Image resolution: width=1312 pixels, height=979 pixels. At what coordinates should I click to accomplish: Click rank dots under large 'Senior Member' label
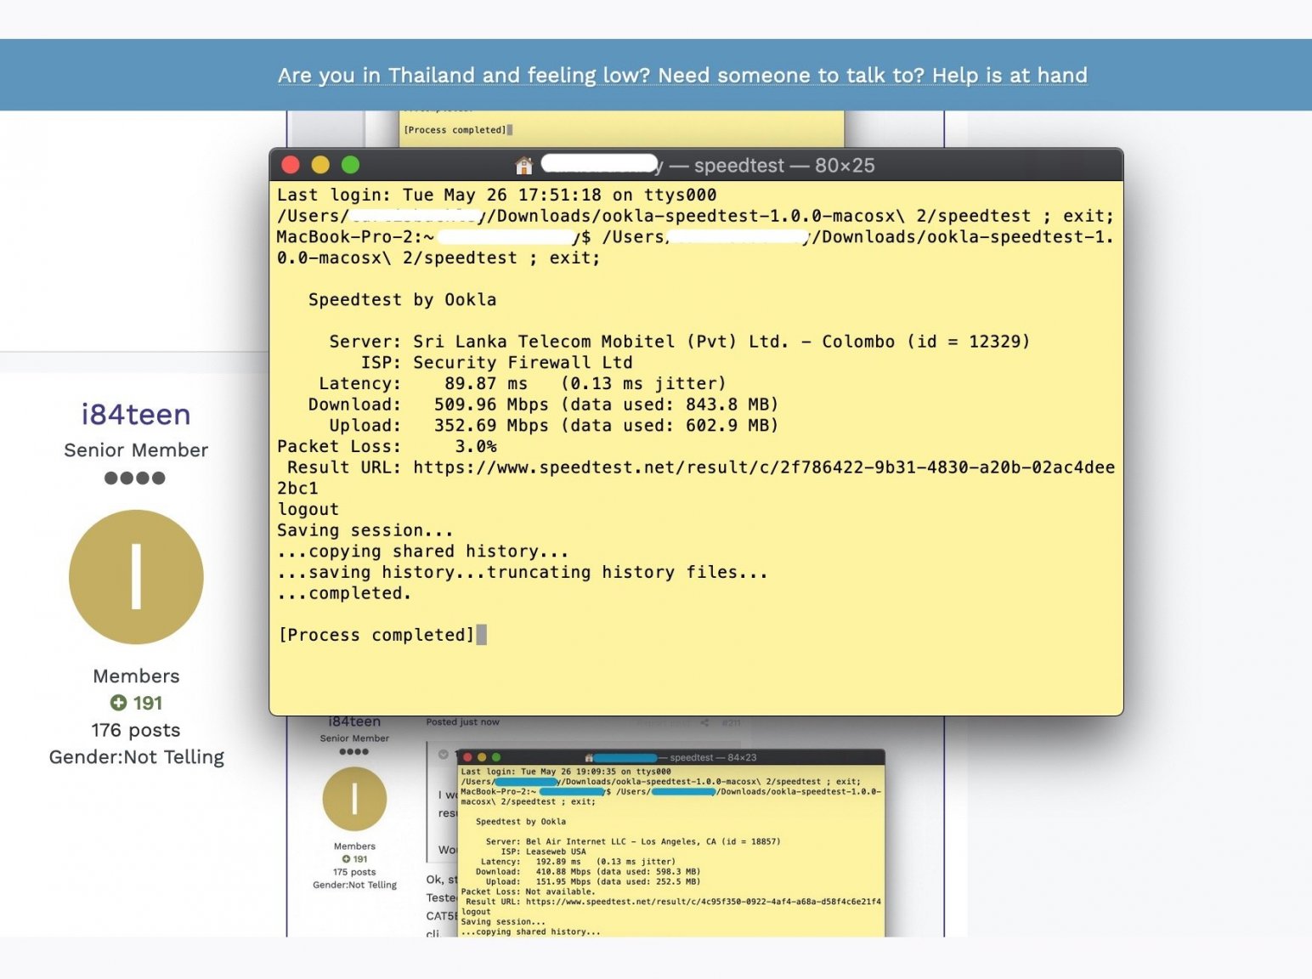point(135,478)
